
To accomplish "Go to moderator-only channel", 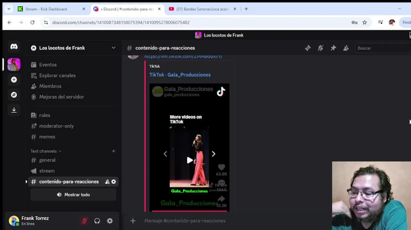I will [73, 126].
